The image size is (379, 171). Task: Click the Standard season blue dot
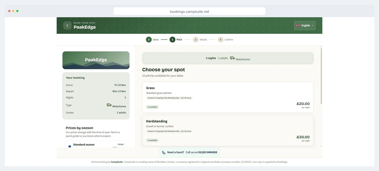[70, 146]
